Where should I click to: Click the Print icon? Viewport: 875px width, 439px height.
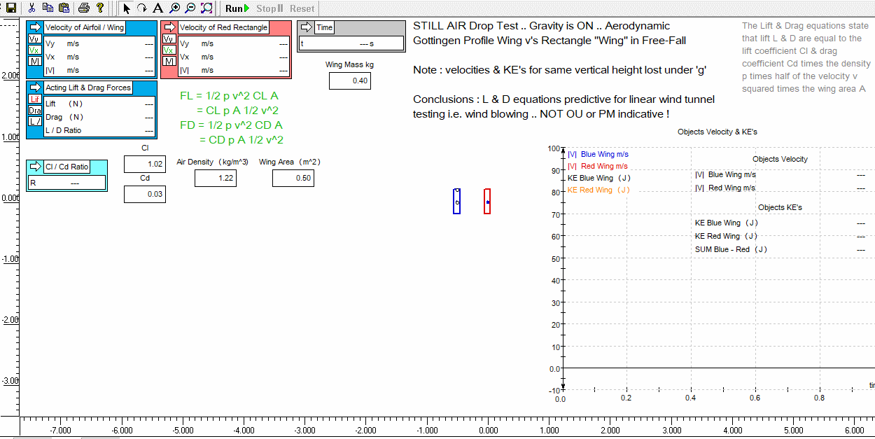[x=84, y=8]
